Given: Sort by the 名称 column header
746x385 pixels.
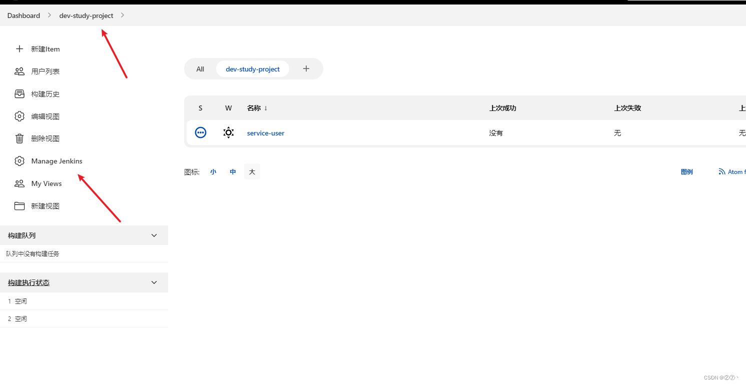Looking at the screenshot, I should tap(257, 108).
